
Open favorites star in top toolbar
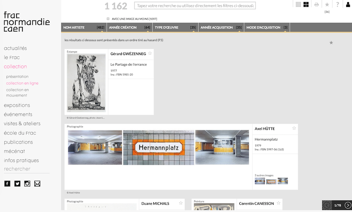[327, 5]
